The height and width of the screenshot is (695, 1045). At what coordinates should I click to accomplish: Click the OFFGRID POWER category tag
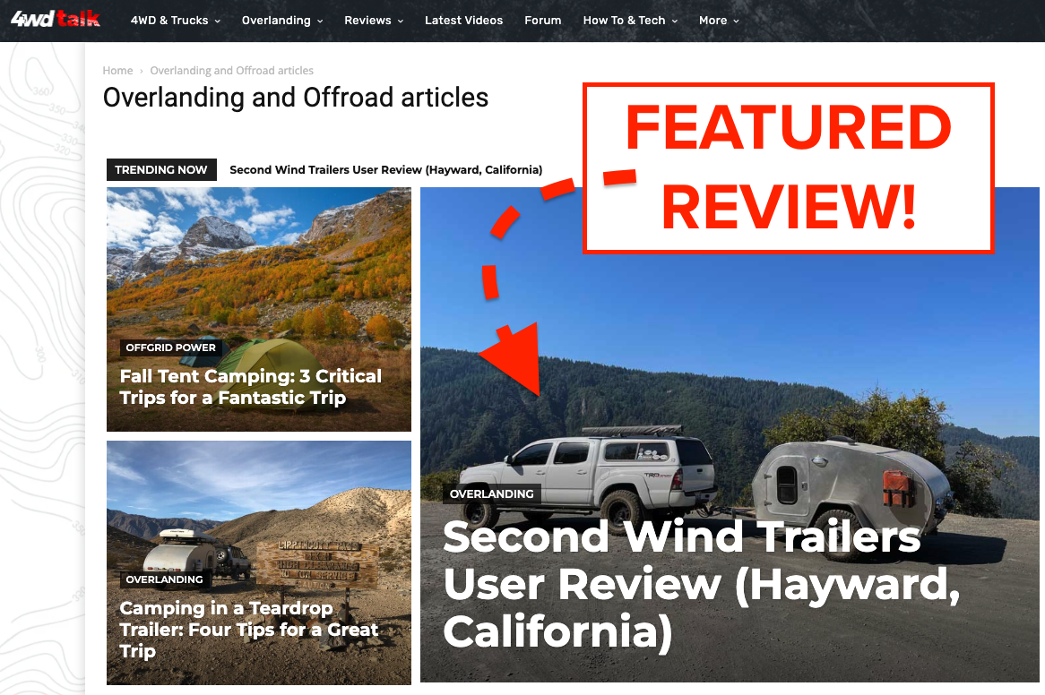point(170,347)
